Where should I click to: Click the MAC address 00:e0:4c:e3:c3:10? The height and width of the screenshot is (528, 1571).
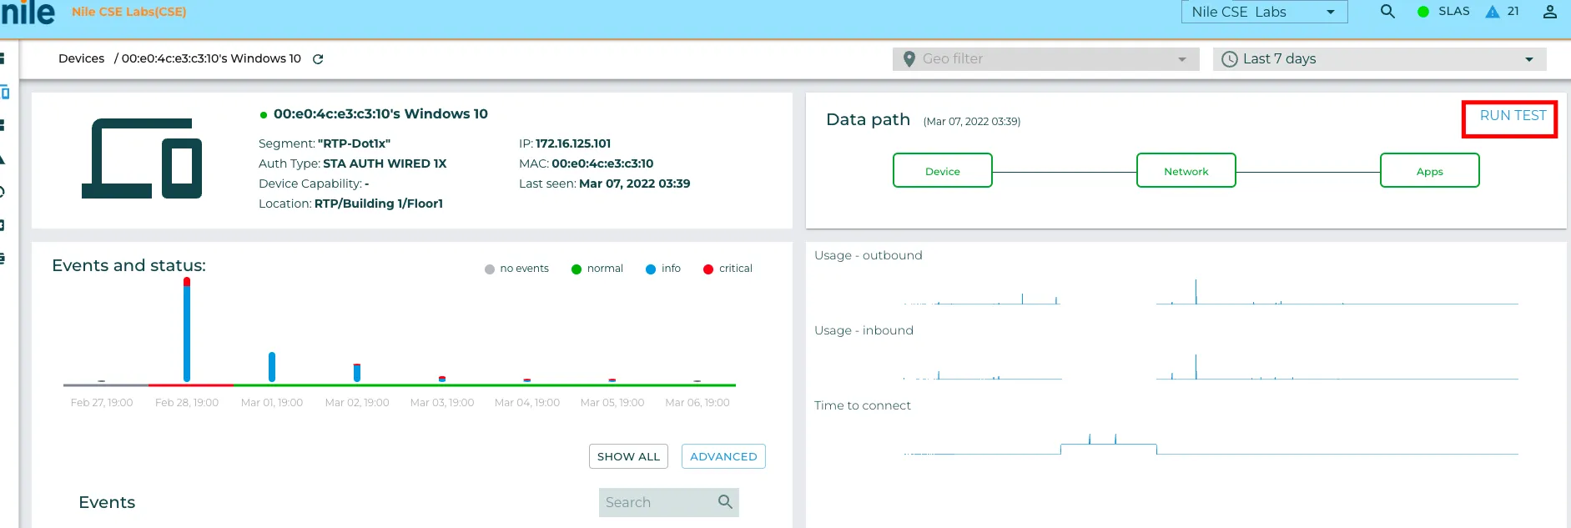click(x=602, y=163)
